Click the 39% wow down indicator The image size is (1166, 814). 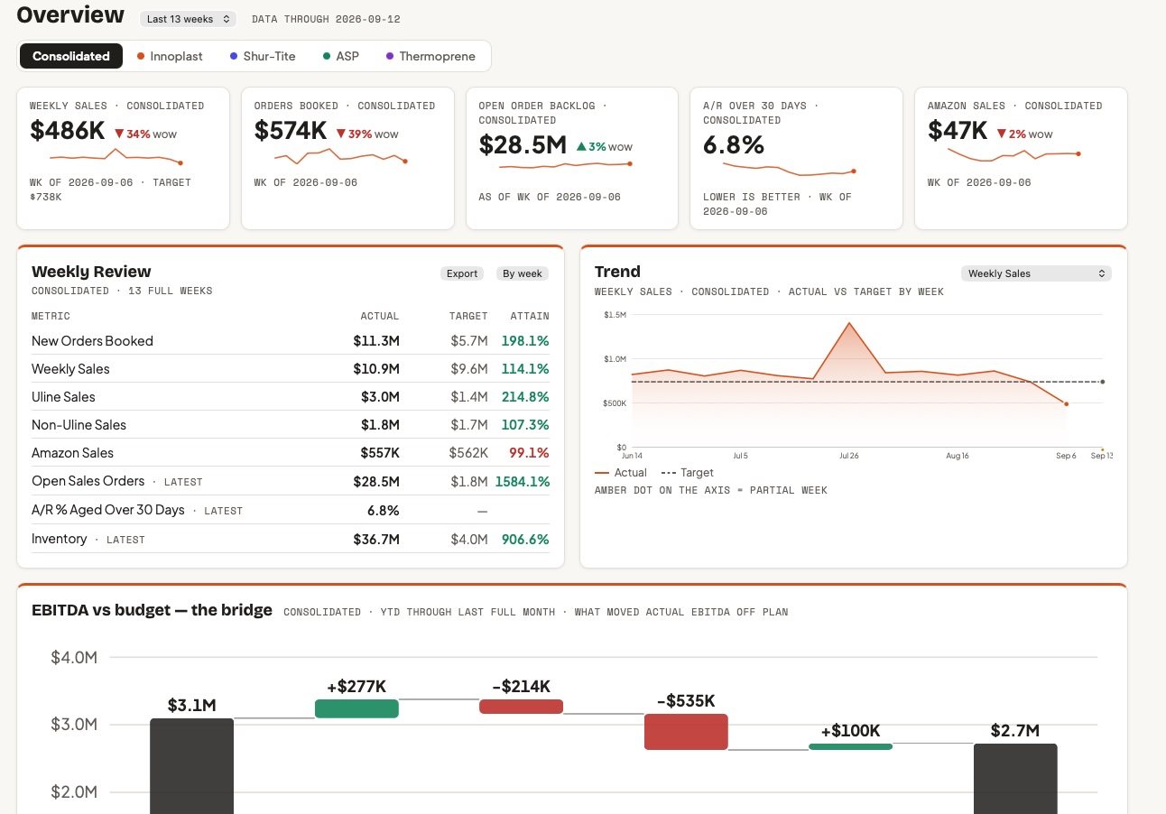[367, 134]
